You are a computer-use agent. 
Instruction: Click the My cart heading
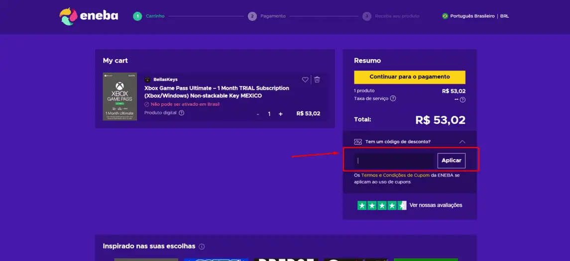click(115, 61)
